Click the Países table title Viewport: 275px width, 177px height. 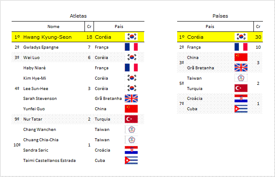pos(220,16)
